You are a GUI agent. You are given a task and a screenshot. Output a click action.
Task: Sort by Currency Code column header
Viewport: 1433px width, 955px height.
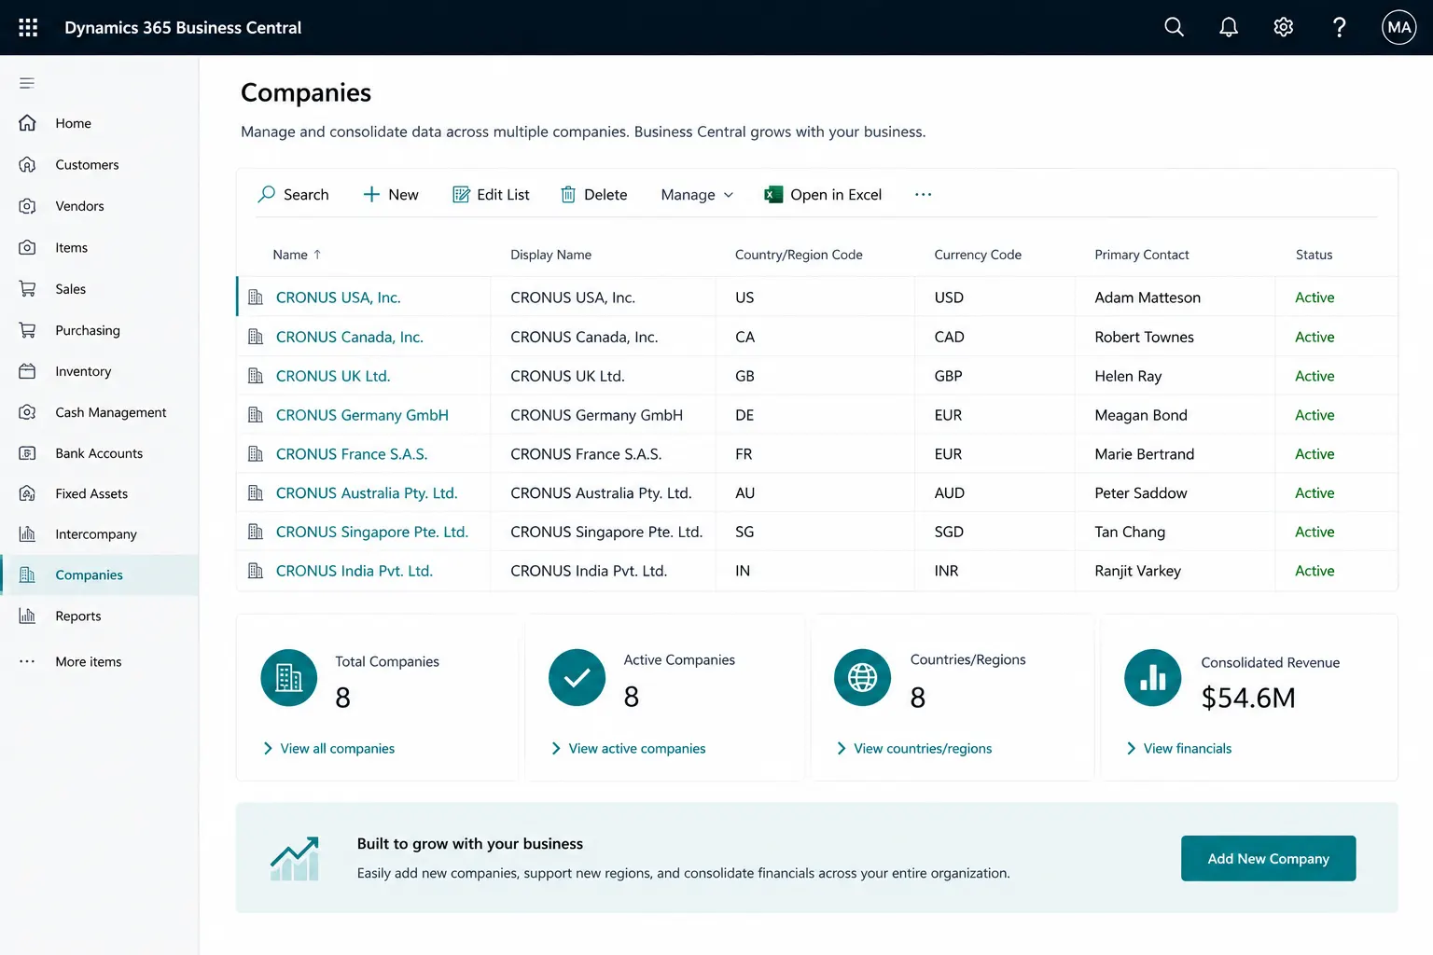[978, 255]
